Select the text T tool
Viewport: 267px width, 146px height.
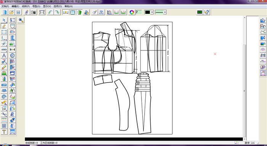click(x=4, y=132)
